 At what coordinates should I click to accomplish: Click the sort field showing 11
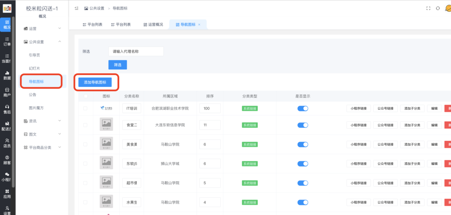click(x=210, y=125)
